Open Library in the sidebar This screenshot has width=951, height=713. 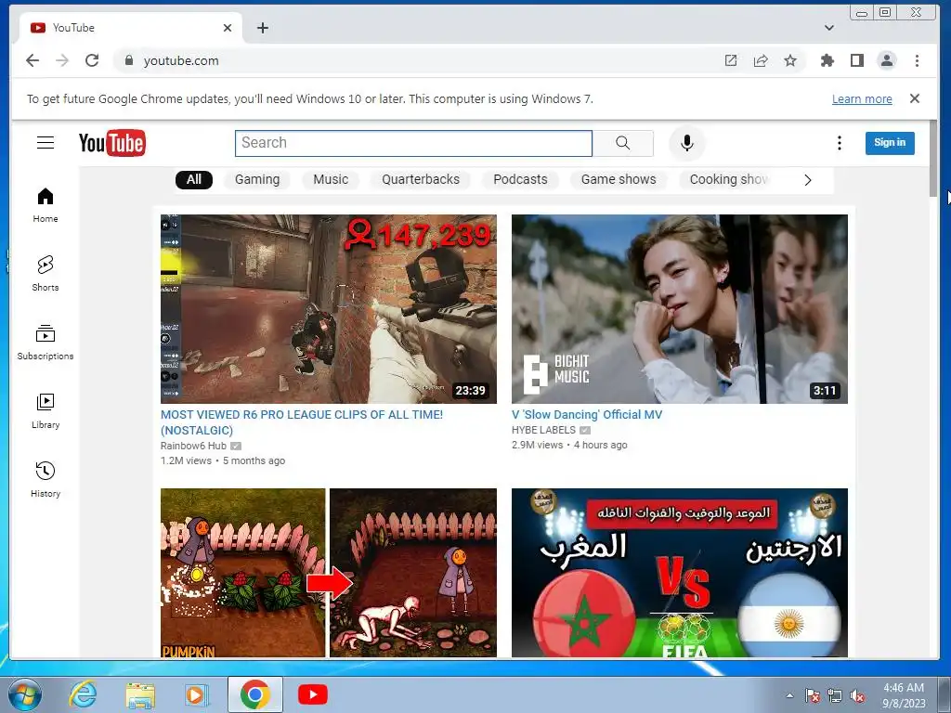pyautogui.click(x=46, y=411)
